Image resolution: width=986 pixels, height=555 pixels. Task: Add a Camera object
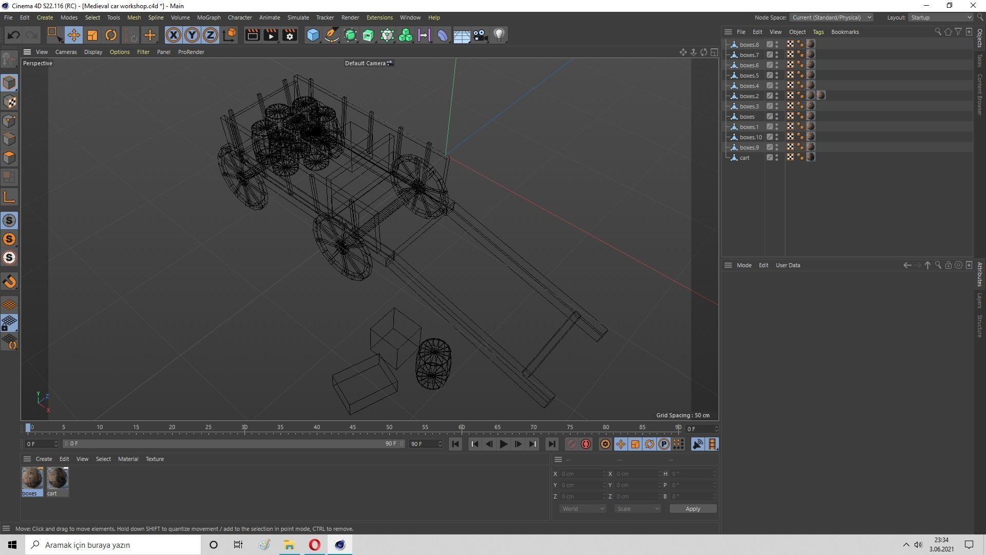(480, 35)
